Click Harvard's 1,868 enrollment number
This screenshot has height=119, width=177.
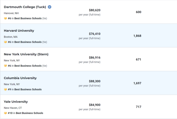click(137, 36)
